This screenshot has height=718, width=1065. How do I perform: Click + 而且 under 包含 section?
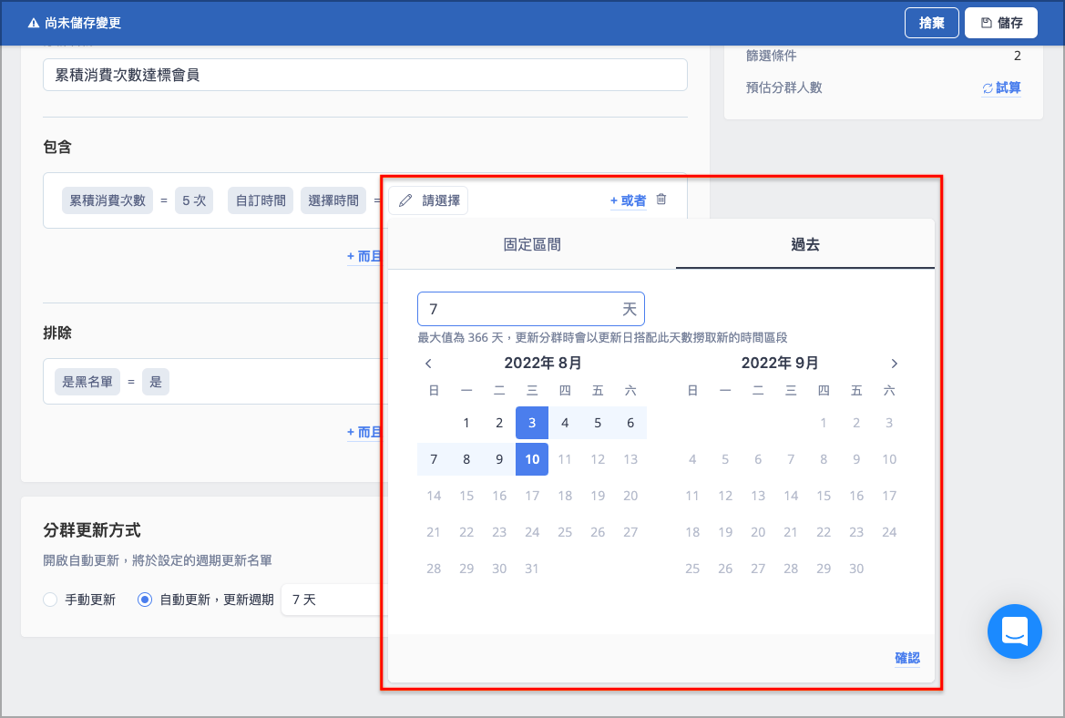pyautogui.click(x=364, y=256)
